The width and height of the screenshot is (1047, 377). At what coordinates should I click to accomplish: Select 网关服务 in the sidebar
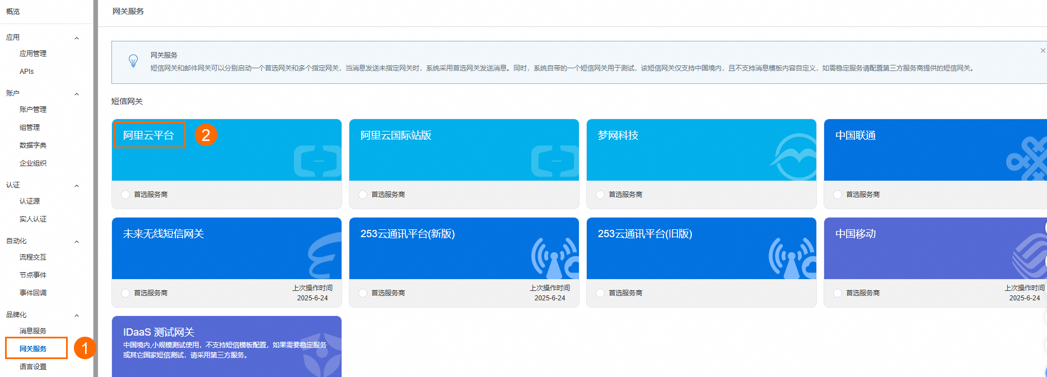[33, 349]
